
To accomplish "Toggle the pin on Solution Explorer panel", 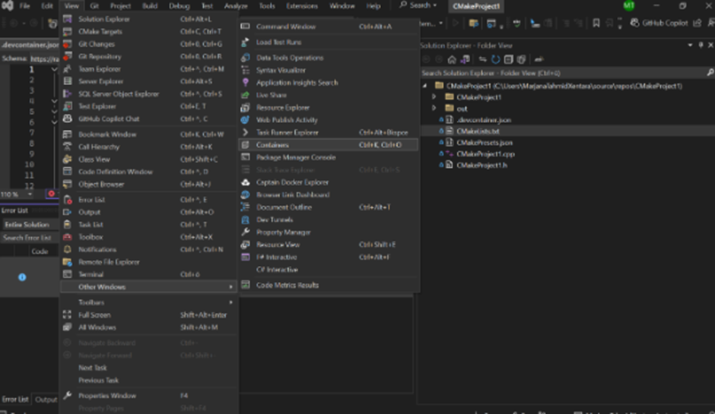I will click(700, 46).
